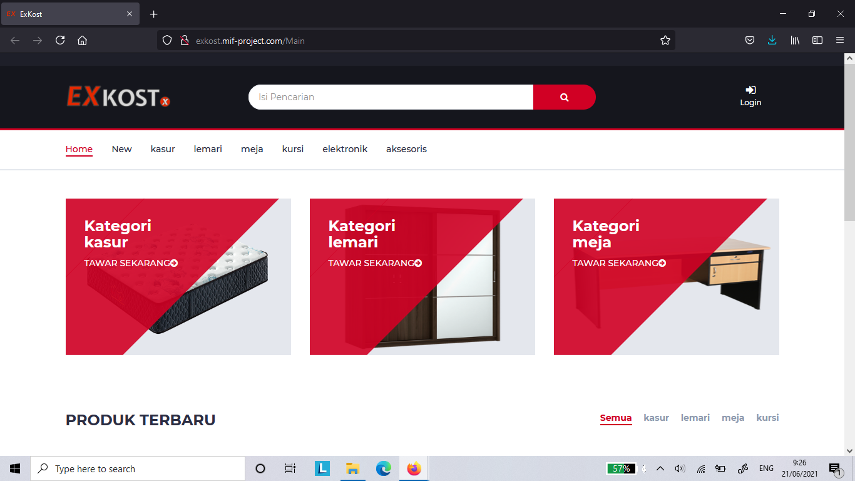Show hidden system tray icons chevron

pos(660,468)
